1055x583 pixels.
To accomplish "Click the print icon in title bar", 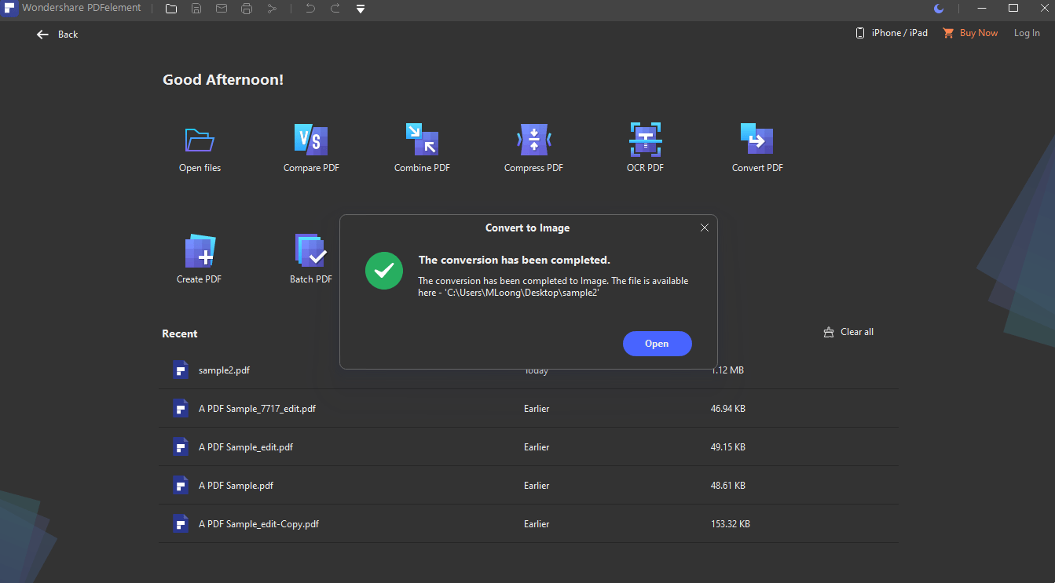I will pos(247,9).
